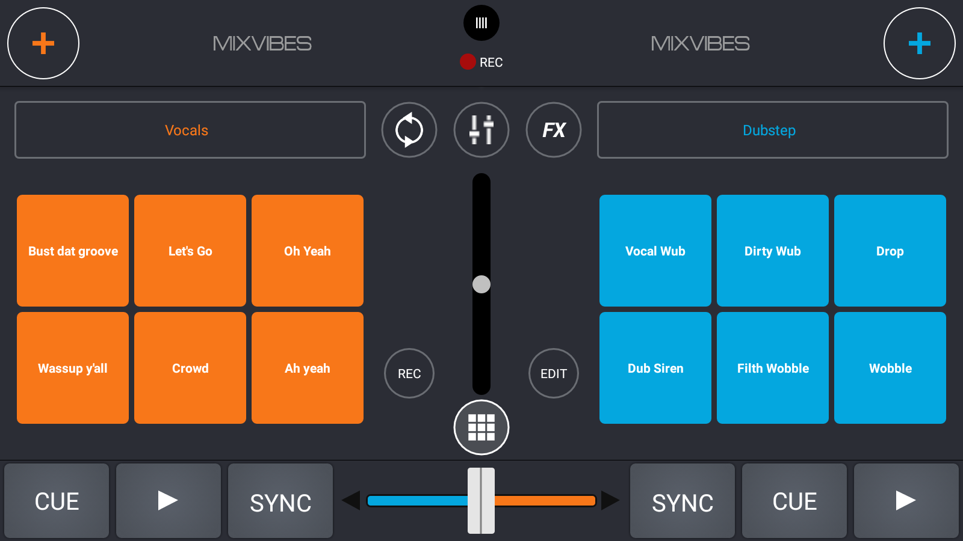Trigger the Vocal Wub pad
Screen dimensions: 963x541
pos(655,251)
